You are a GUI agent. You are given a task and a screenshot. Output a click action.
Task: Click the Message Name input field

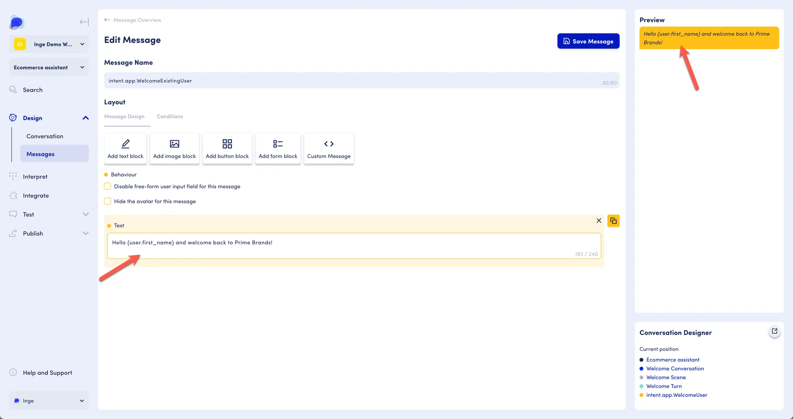[x=362, y=81]
